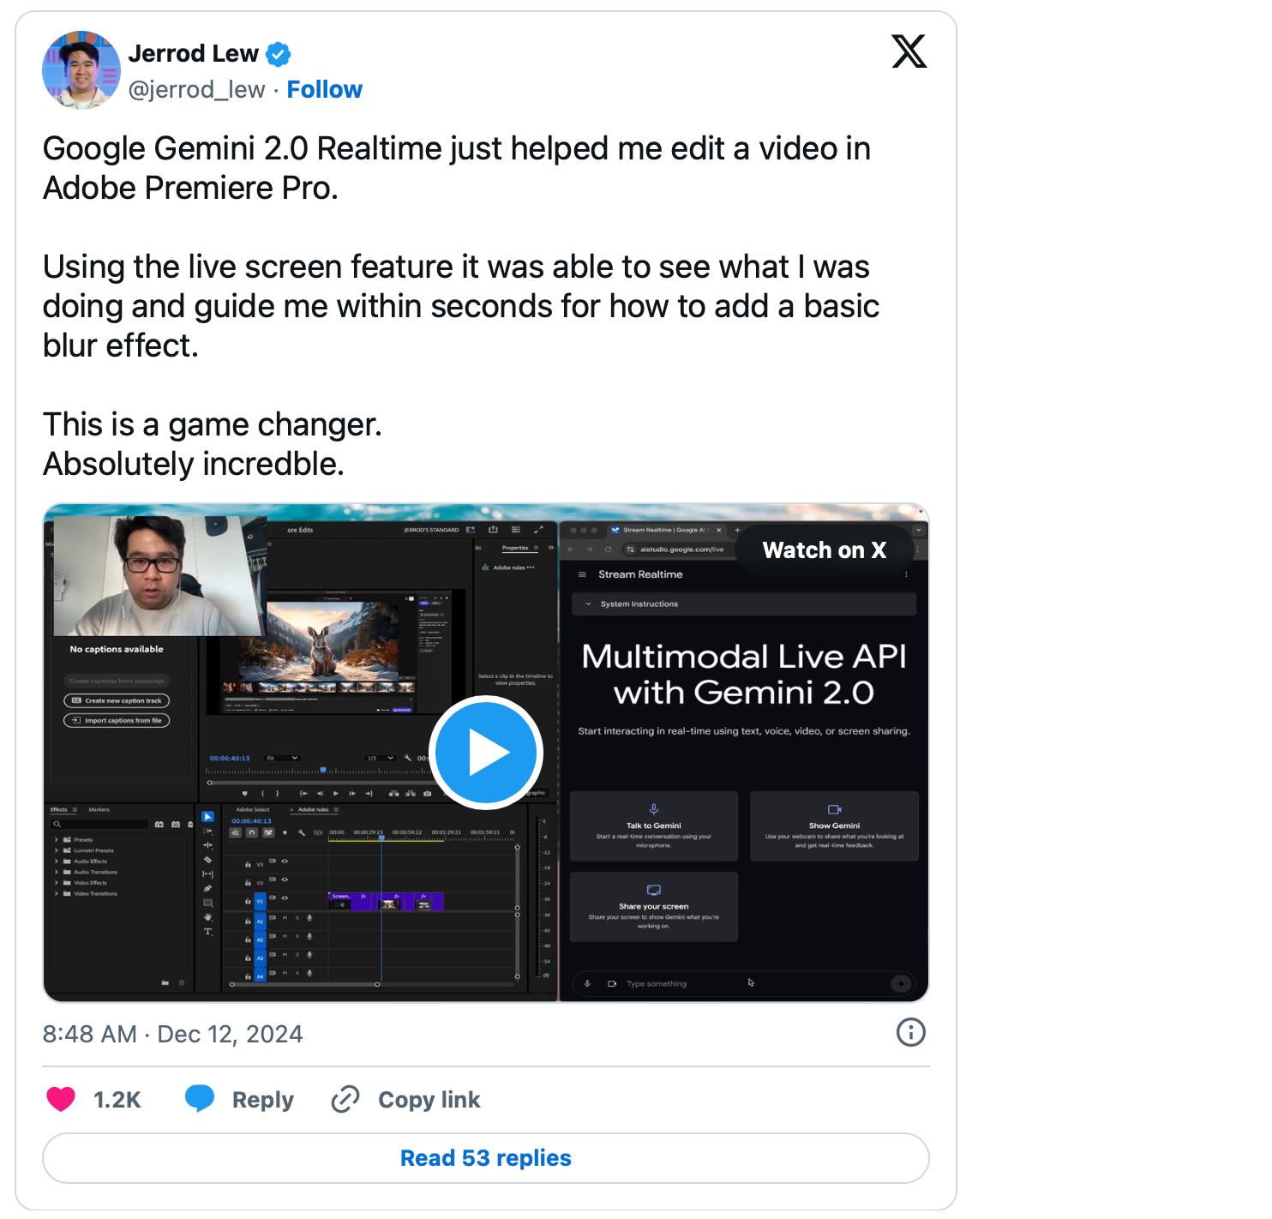Open the @jerrod_lew handle link

[x=196, y=89]
